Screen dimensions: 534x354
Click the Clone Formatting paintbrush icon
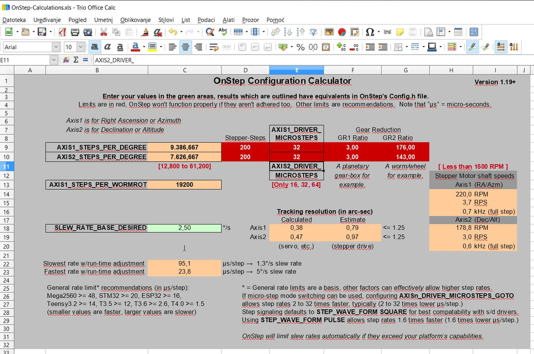point(145,32)
